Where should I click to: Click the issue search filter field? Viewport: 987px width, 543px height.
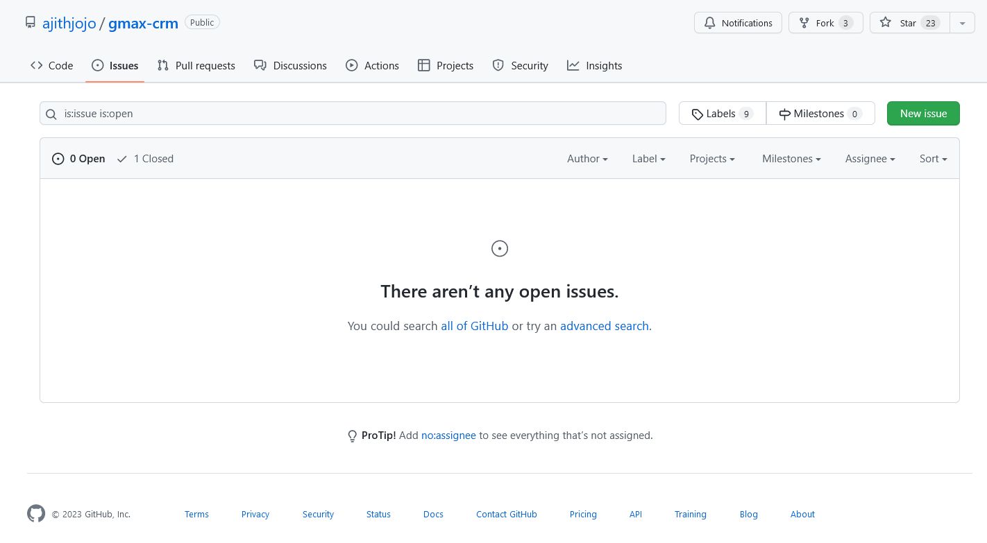tap(353, 114)
